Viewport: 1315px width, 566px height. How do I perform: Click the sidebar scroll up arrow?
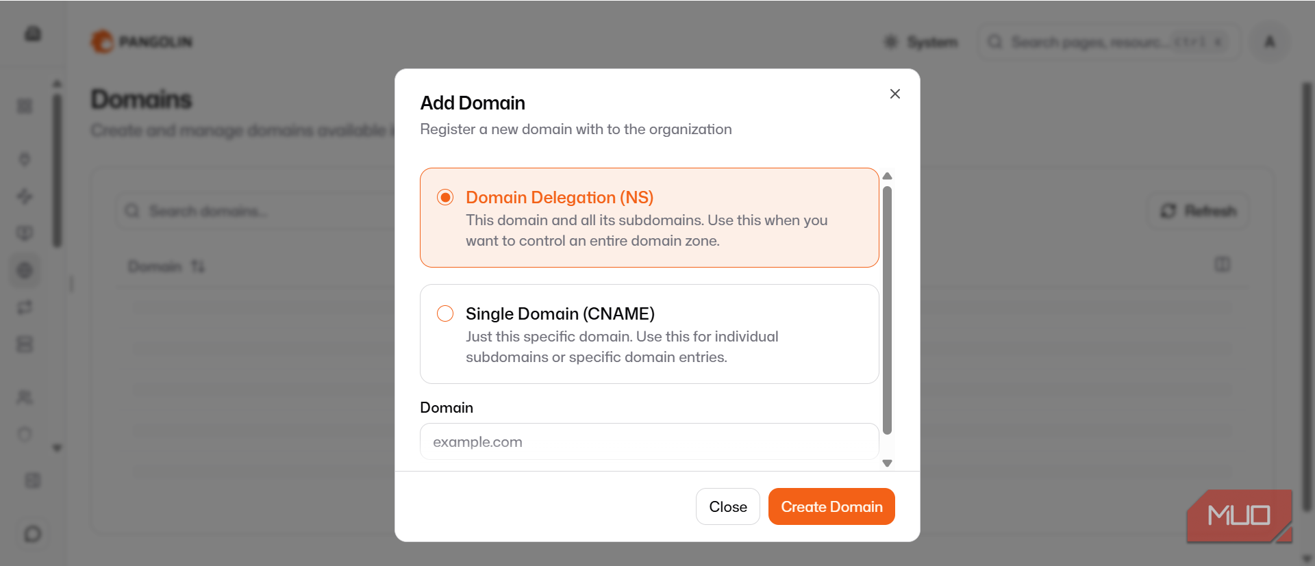point(58,83)
